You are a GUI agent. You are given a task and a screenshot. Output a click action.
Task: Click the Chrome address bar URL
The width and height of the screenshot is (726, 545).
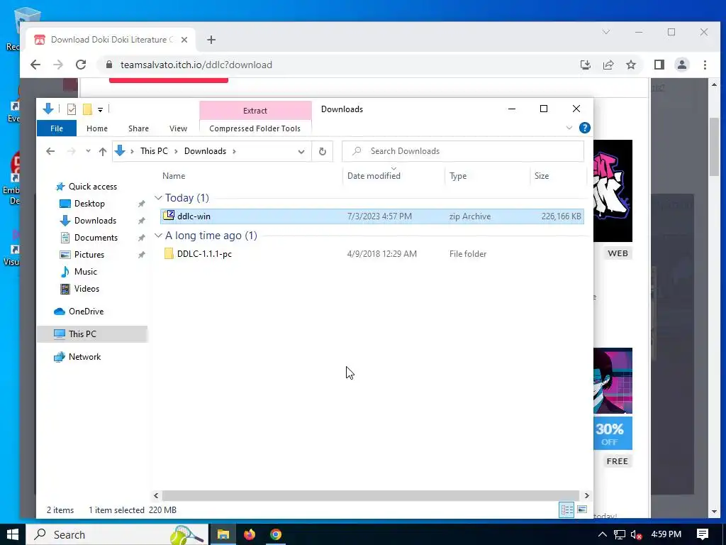[x=196, y=65]
